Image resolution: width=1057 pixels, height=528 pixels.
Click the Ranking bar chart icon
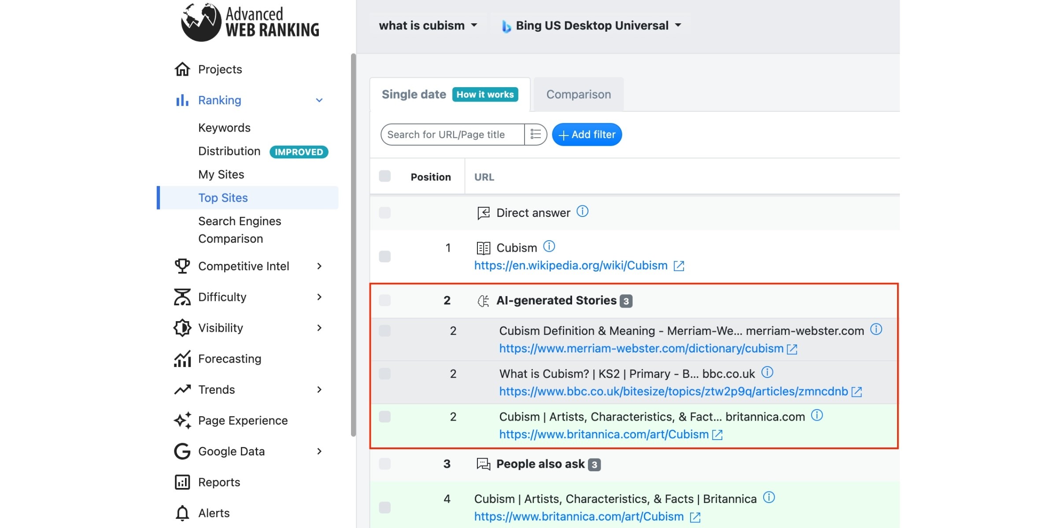point(182,100)
